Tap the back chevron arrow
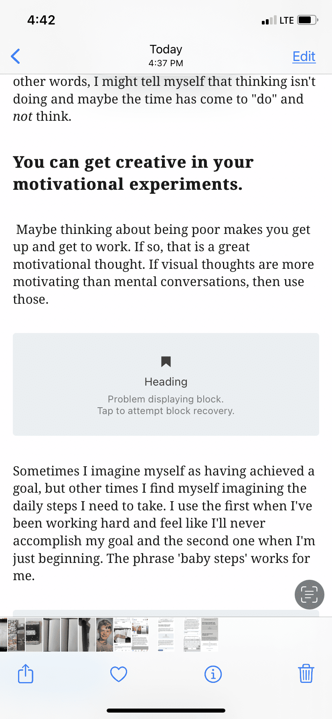Screen dimensions: 332x719 16,57
